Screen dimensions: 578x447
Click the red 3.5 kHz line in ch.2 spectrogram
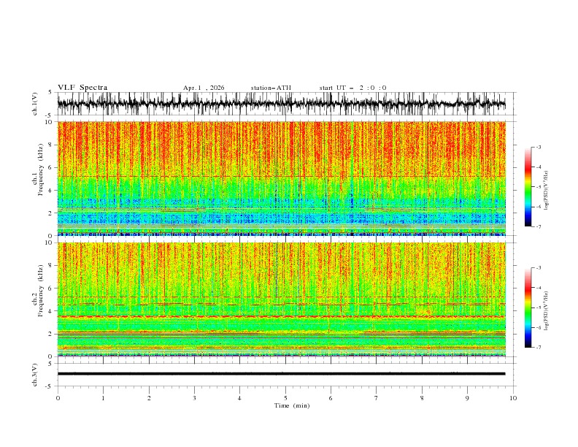click(x=281, y=316)
